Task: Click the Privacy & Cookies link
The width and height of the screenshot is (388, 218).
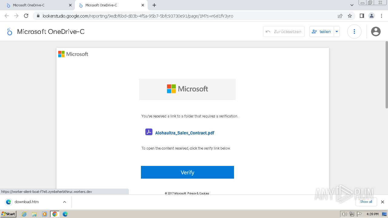Action: coord(198,193)
